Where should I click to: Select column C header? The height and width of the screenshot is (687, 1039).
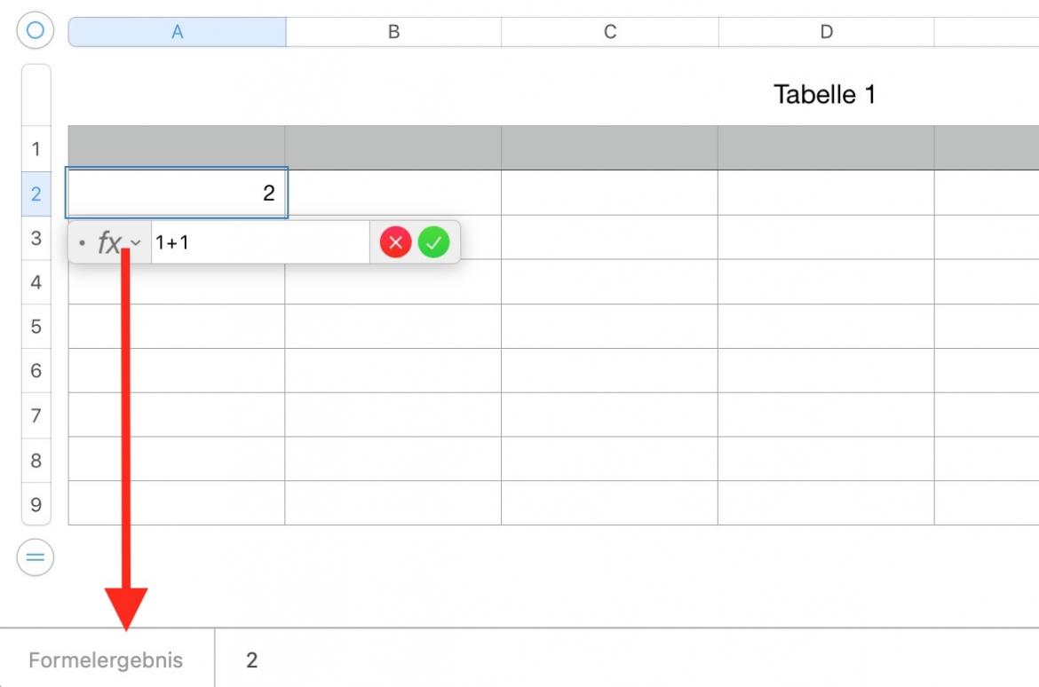click(610, 32)
